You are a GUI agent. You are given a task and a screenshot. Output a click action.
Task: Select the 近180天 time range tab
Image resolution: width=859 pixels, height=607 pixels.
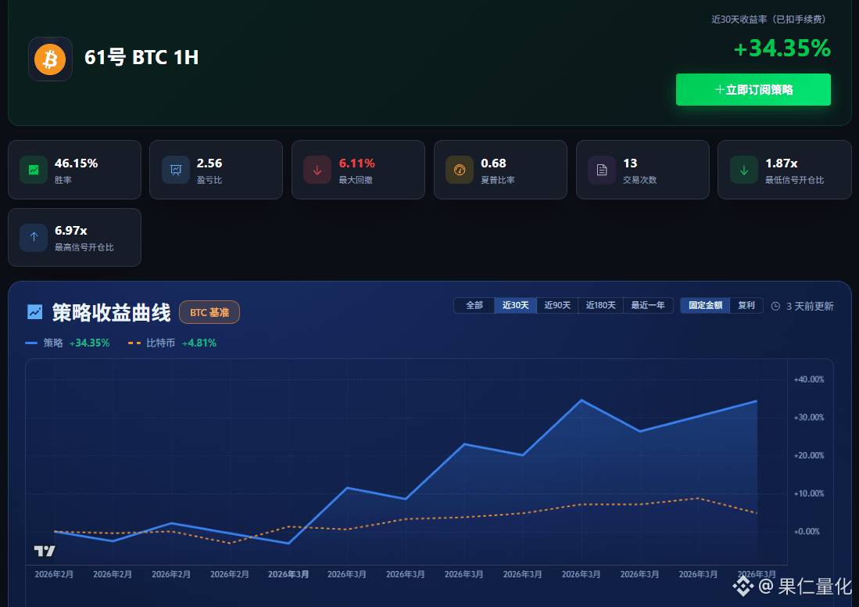[600, 305]
